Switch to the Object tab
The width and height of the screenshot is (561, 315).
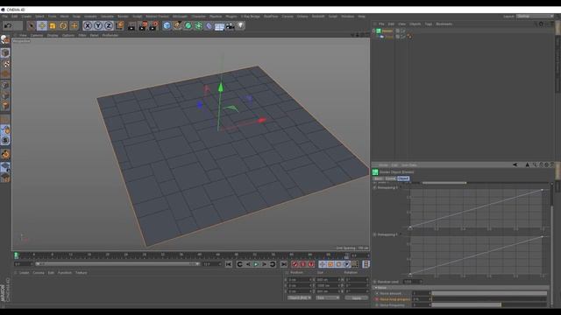(403, 178)
